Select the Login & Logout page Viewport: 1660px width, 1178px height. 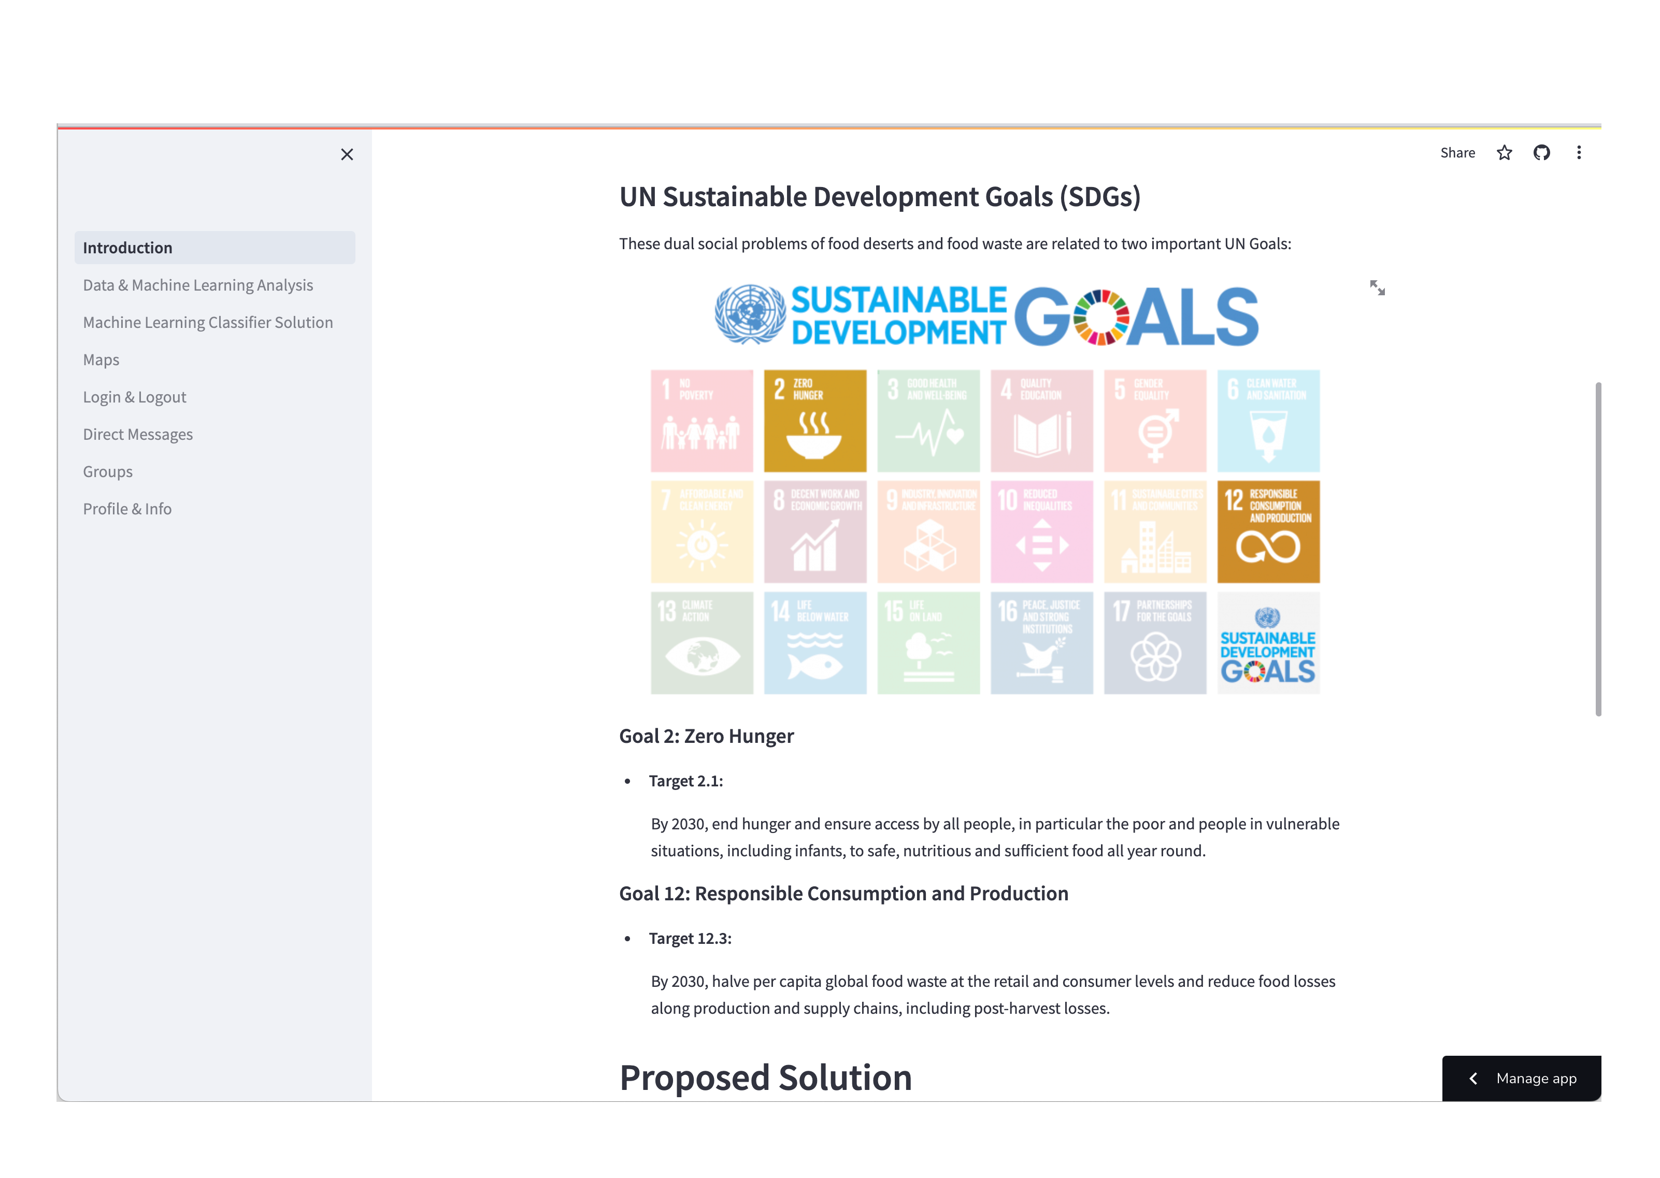135,397
